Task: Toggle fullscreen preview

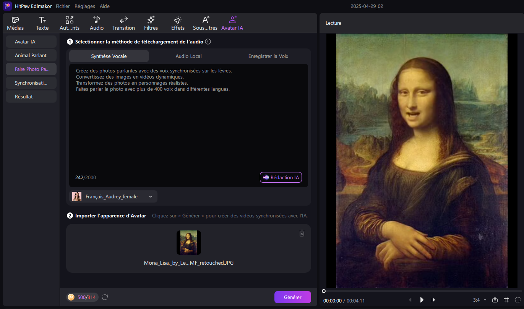Action: point(518,300)
